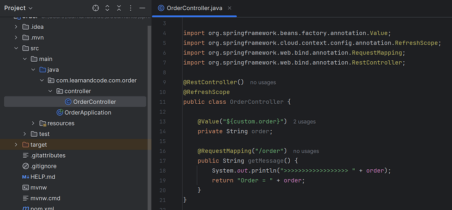Screen dimensions: 452x210
Task: Collapse the controller package
Action: (x=50, y=91)
